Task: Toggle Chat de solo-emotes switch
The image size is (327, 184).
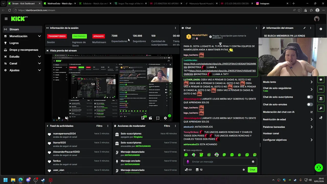Action: coord(310,104)
